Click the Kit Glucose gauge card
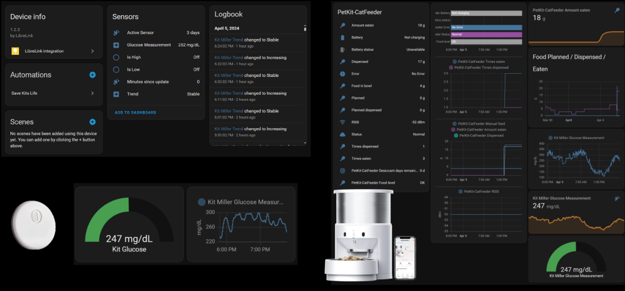Image resolution: width=625 pixels, height=291 pixels. [128, 224]
